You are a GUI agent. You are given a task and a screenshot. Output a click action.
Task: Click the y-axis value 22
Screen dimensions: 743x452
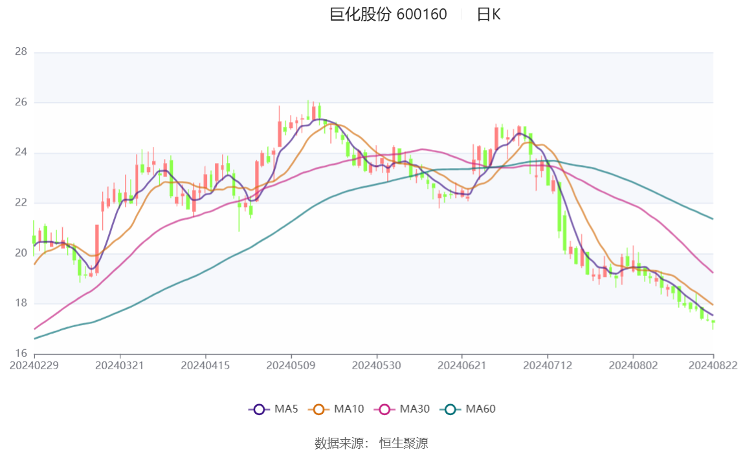21,202
